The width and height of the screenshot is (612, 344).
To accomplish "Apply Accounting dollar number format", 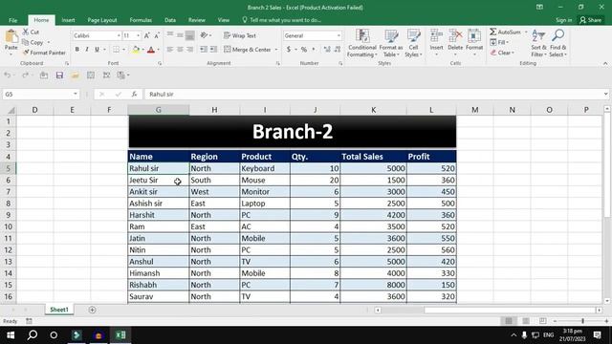I will [289, 50].
